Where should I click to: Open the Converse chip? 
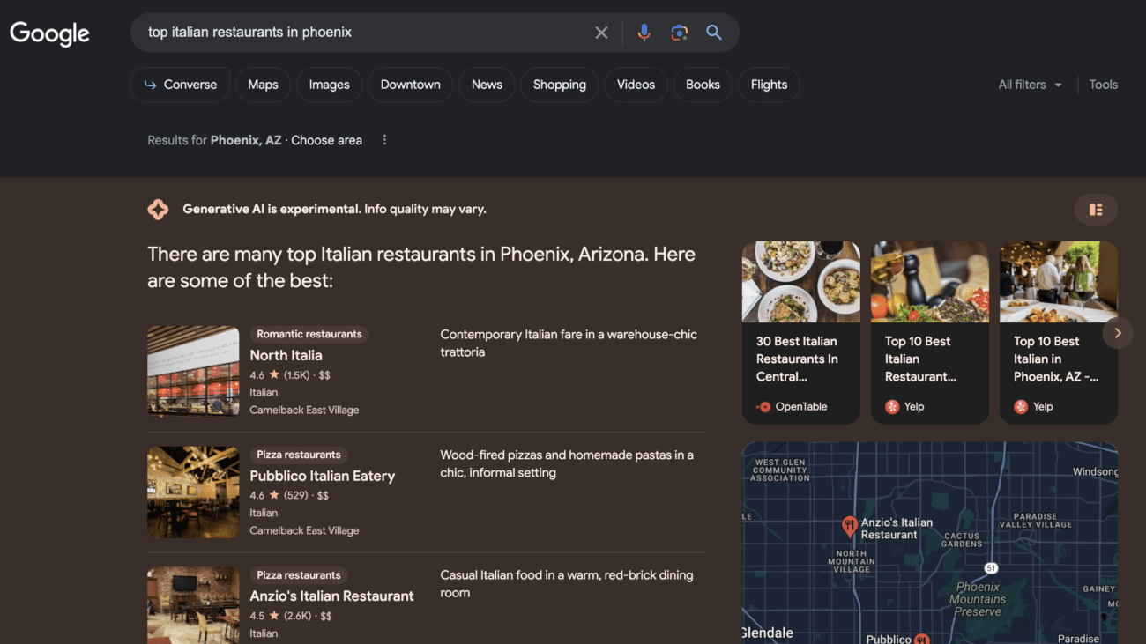tap(180, 85)
